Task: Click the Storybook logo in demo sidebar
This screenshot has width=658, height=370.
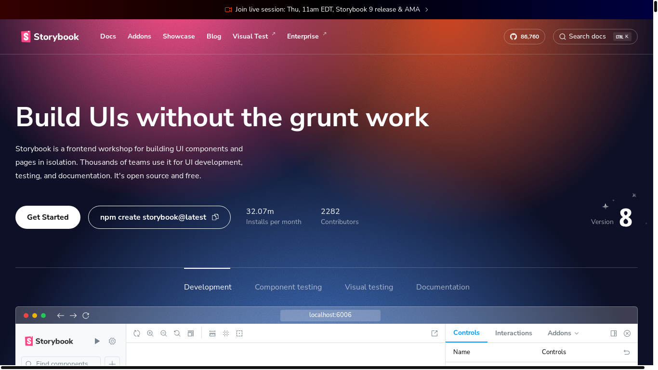Action: (x=49, y=341)
